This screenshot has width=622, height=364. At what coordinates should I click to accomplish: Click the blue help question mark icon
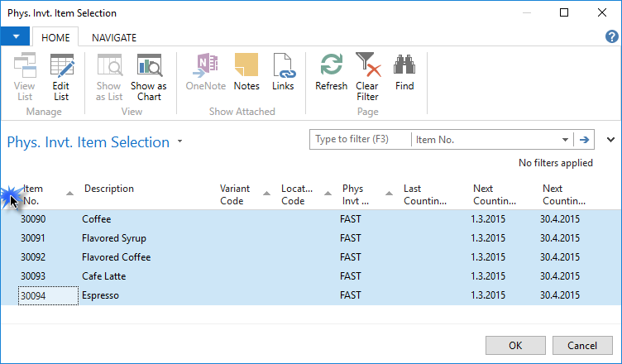pos(612,37)
